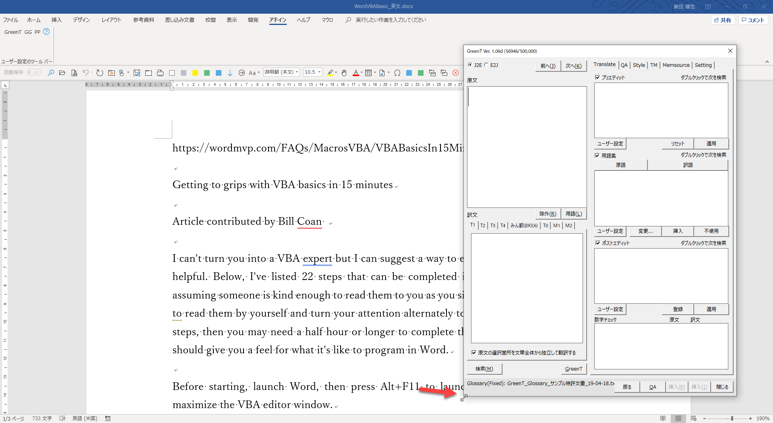Open the font color dropdown arrow
The height and width of the screenshot is (423, 773).
coord(362,73)
